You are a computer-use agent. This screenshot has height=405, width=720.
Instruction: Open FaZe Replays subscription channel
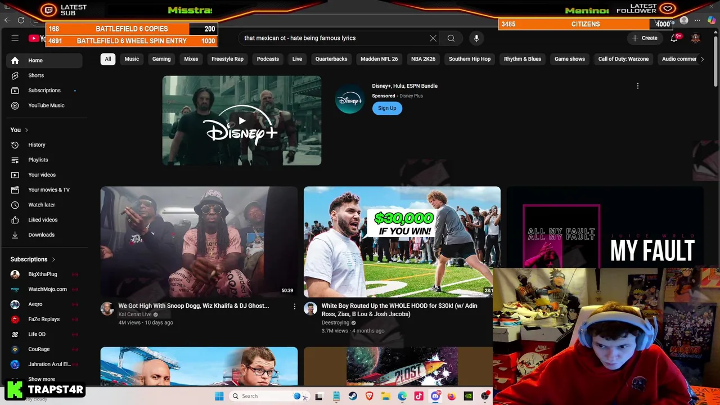click(x=44, y=319)
